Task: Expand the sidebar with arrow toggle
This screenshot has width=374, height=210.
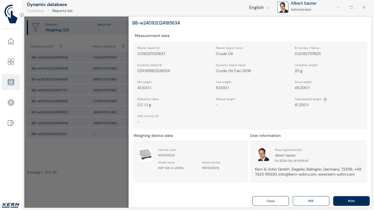Action: [x=22, y=15]
